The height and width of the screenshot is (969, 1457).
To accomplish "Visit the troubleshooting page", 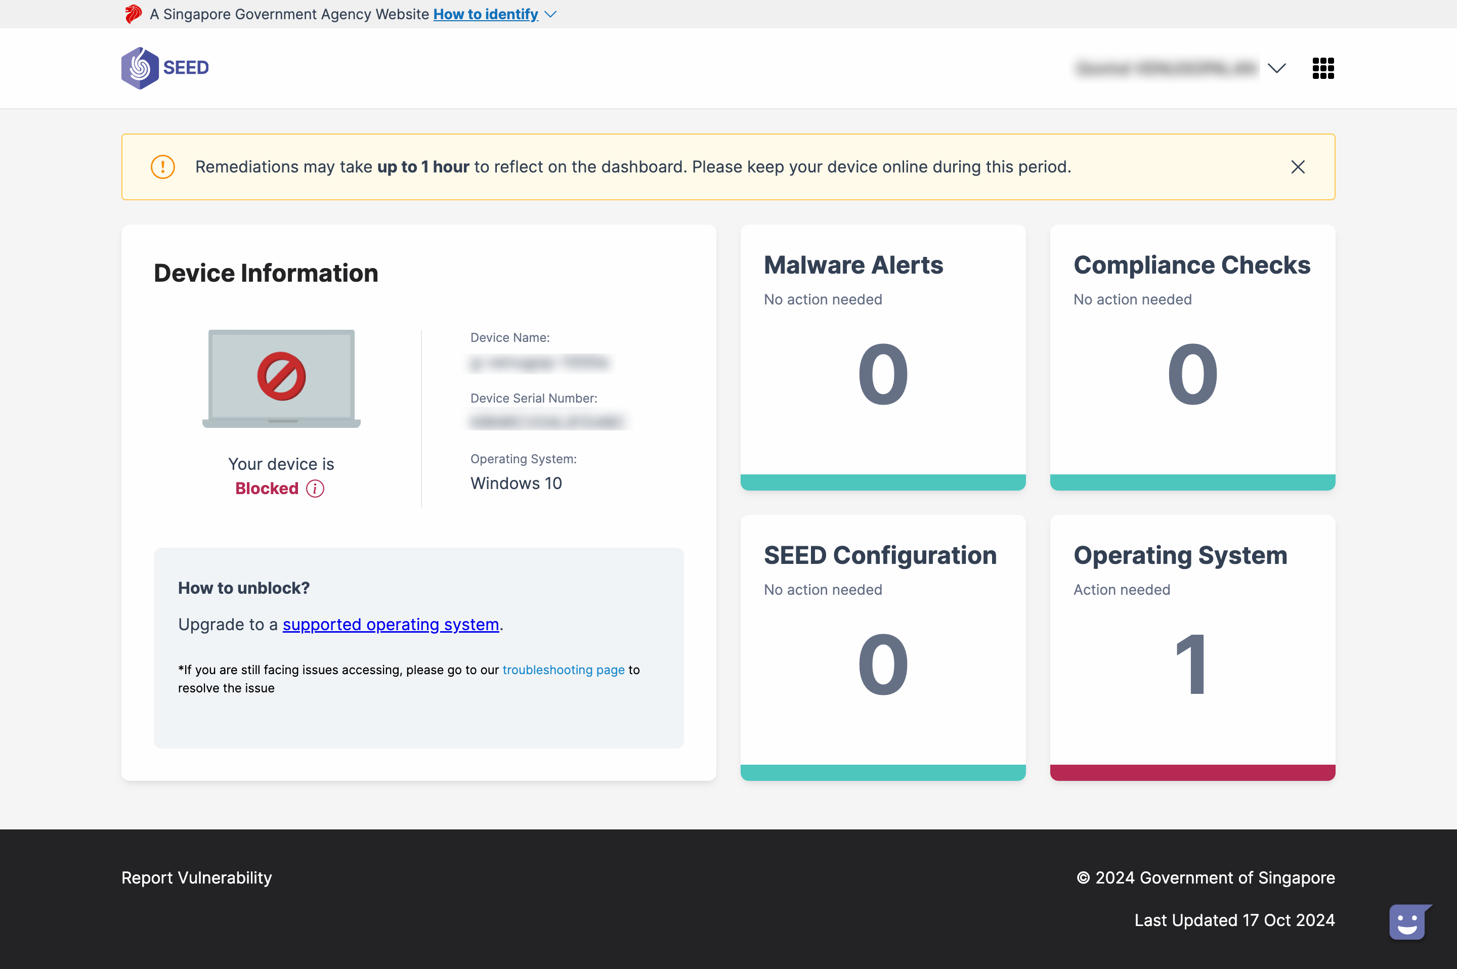I will [563, 669].
